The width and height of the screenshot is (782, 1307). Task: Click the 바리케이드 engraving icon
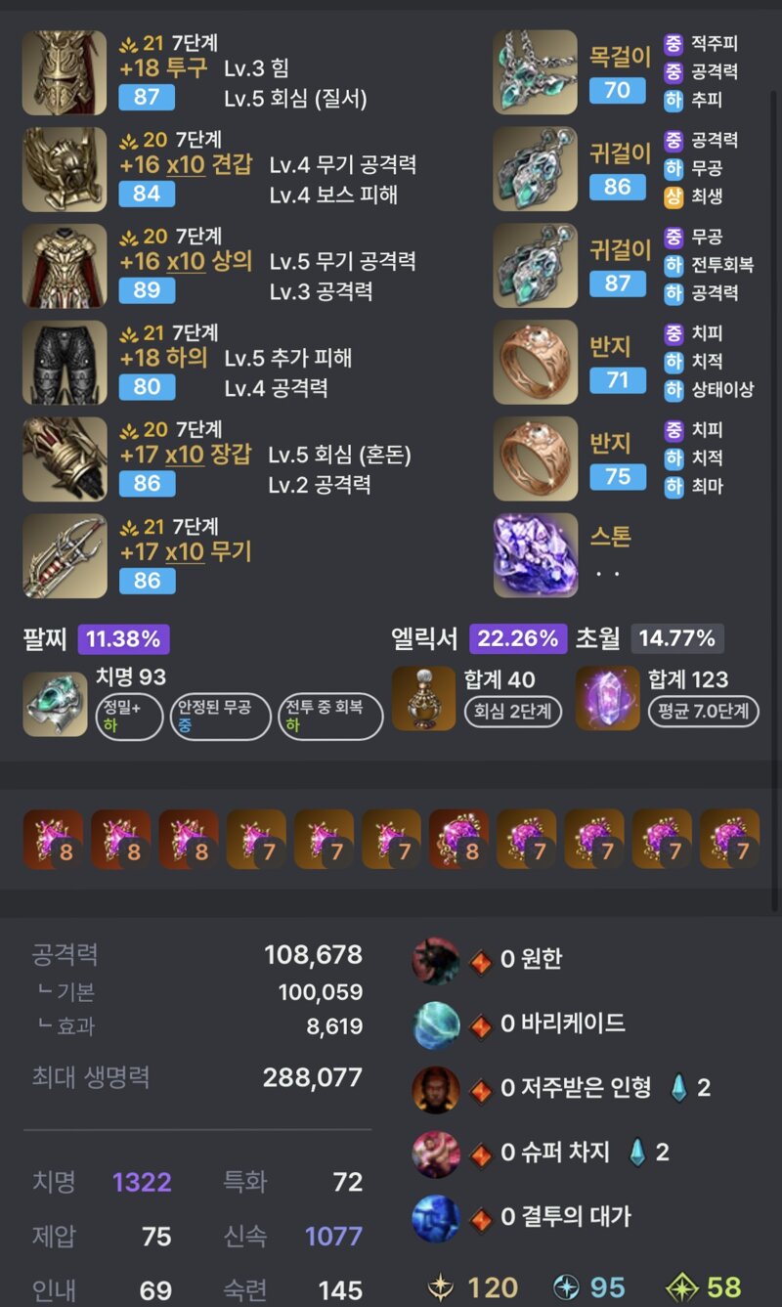436,1024
